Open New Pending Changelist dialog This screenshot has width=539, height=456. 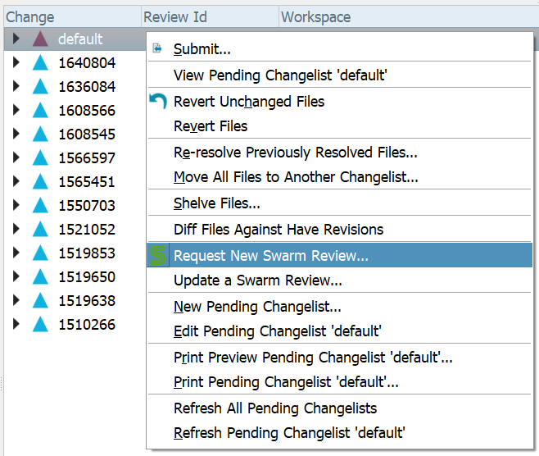pyautogui.click(x=257, y=307)
